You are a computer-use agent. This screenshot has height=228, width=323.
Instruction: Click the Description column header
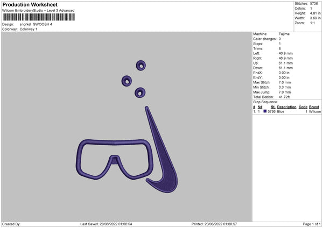(x=286, y=107)
